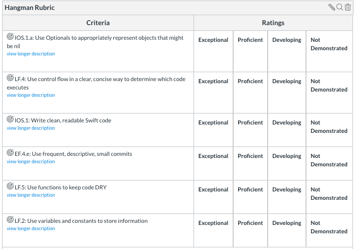Click the find rubric magnifier icon
354x249 pixels.
pyautogui.click(x=339, y=7)
